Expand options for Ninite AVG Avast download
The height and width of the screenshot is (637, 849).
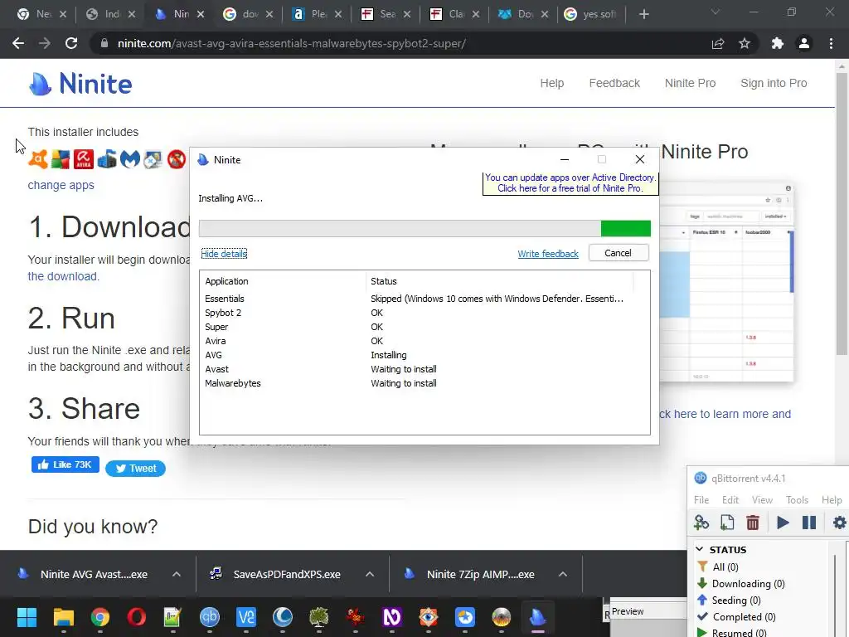[x=177, y=574]
